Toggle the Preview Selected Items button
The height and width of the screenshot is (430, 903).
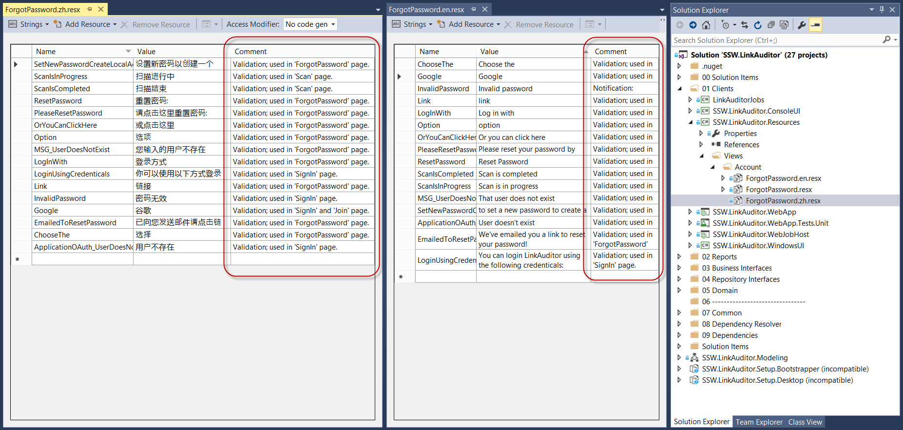click(815, 25)
